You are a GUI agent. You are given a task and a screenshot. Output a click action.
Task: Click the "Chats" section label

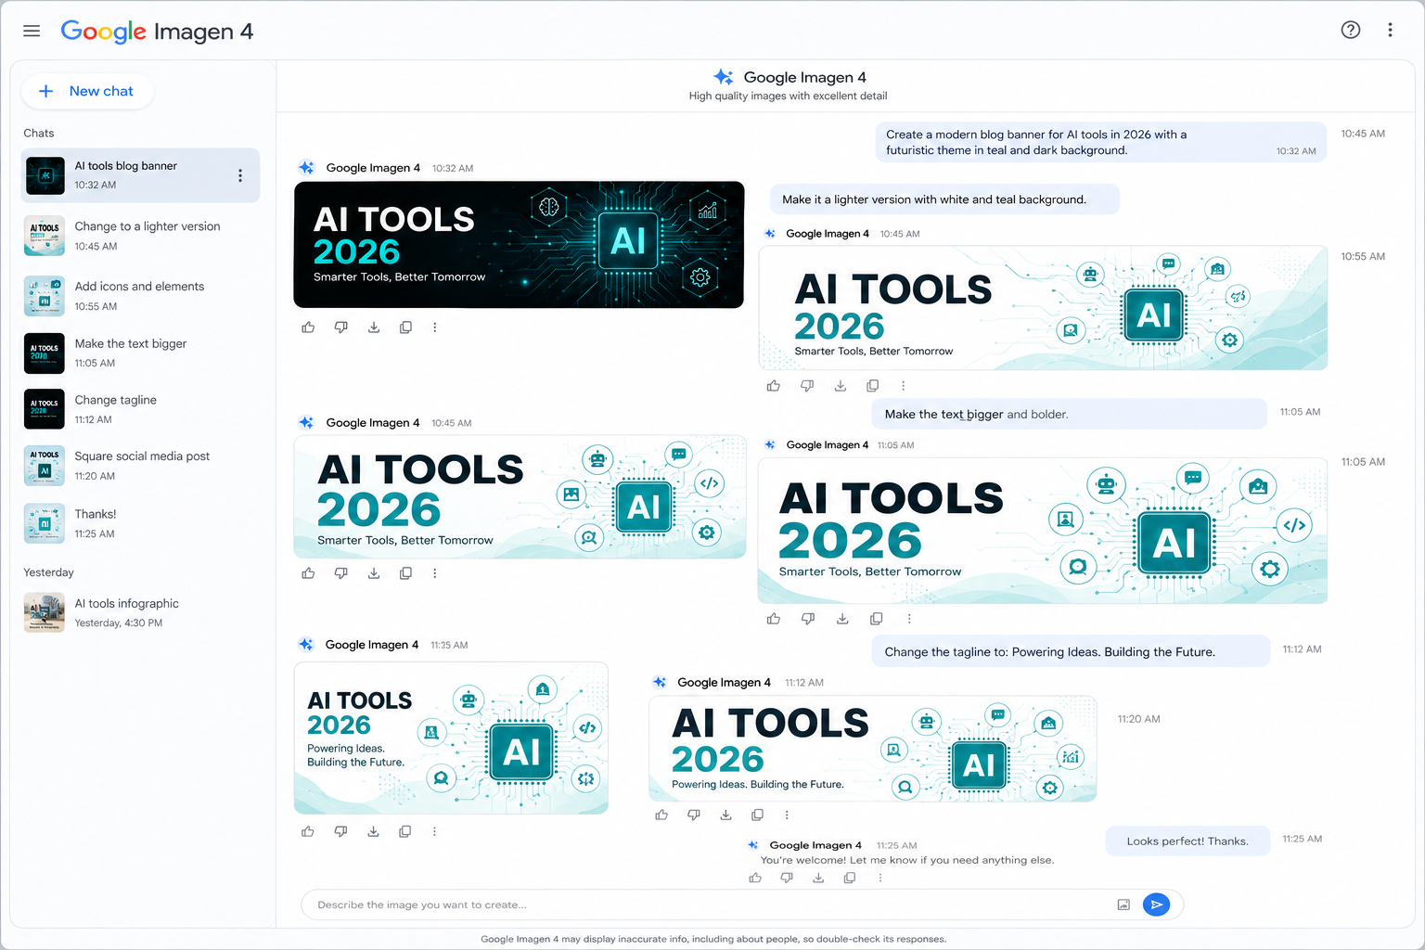[x=39, y=133]
